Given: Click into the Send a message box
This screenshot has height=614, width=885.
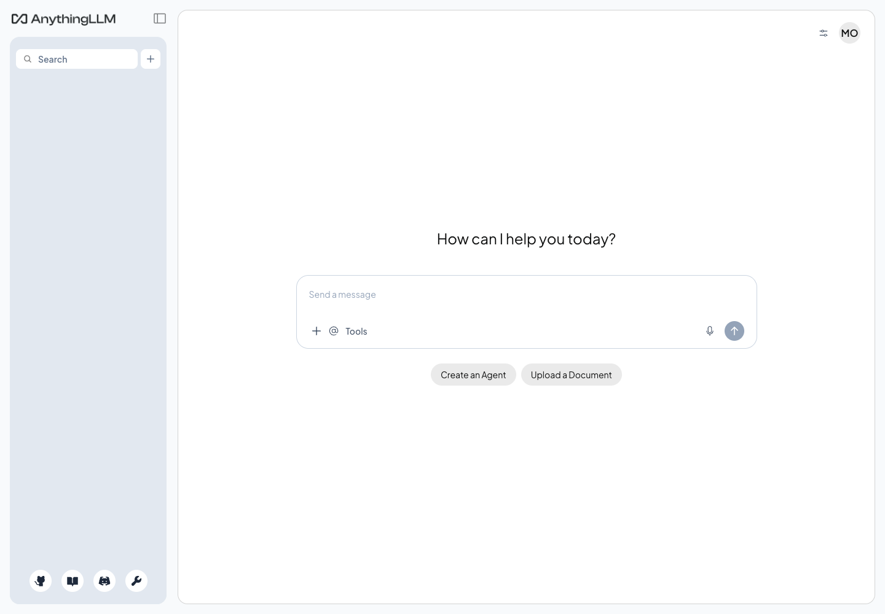Looking at the screenshot, I should coord(526,295).
